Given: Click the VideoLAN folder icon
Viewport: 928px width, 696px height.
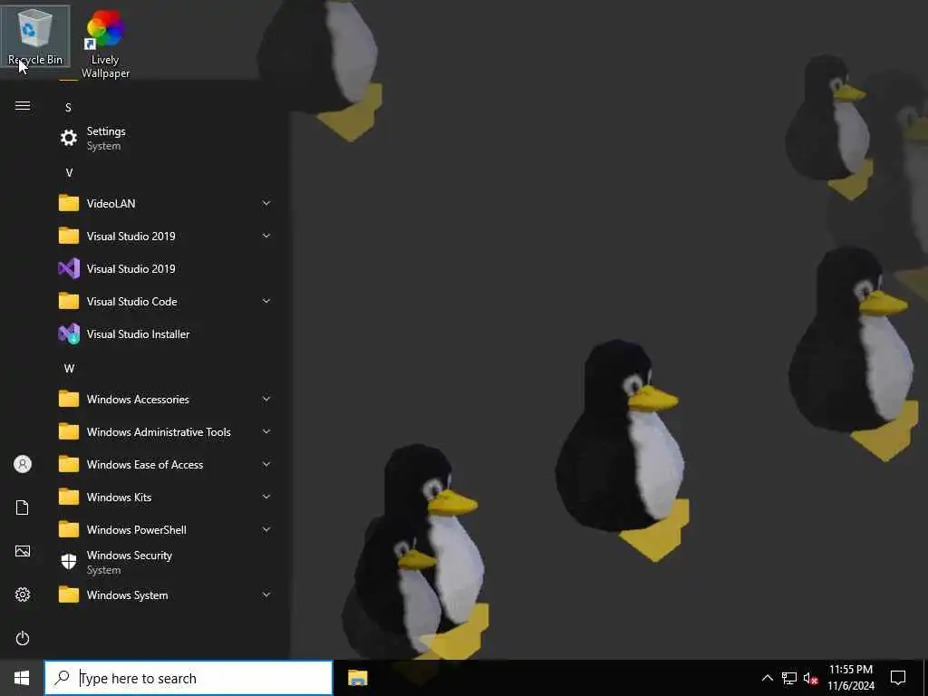Looking at the screenshot, I should tap(69, 204).
